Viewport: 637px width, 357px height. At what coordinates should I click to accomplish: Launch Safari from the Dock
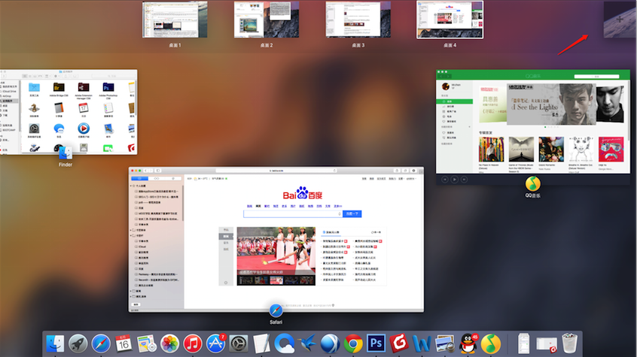tap(101, 343)
